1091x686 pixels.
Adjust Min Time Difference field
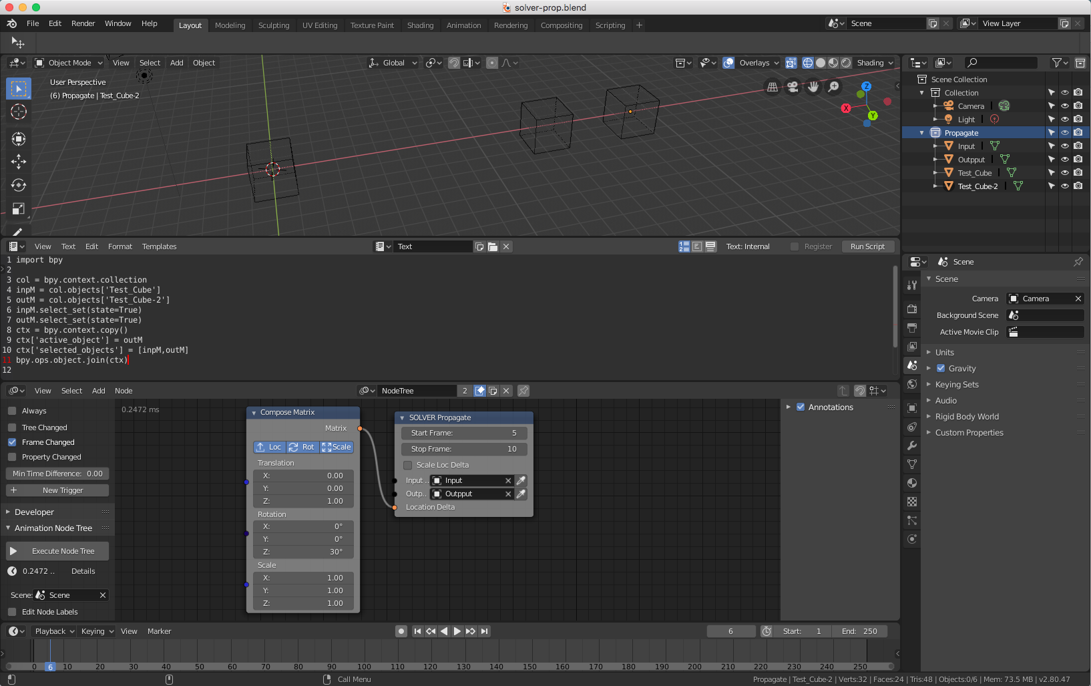click(57, 474)
